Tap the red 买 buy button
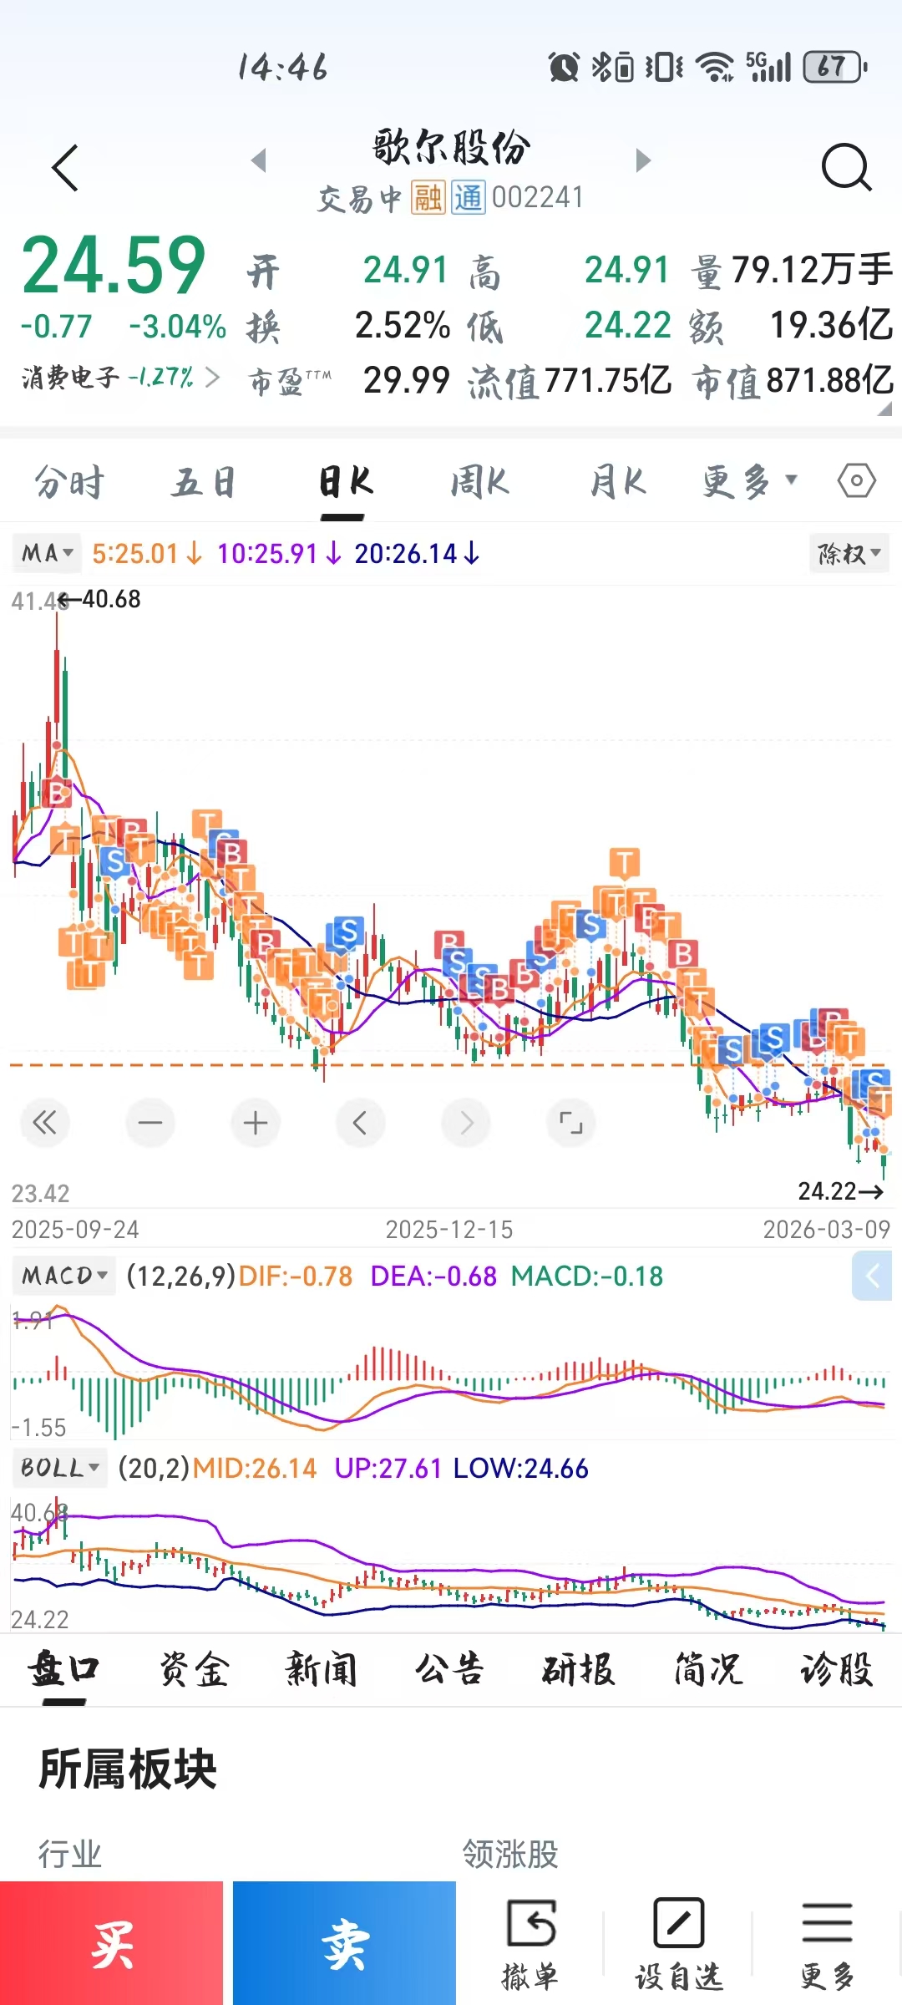Image resolution: width=902 pixels, height=2005 pixels. point(111,1943)
